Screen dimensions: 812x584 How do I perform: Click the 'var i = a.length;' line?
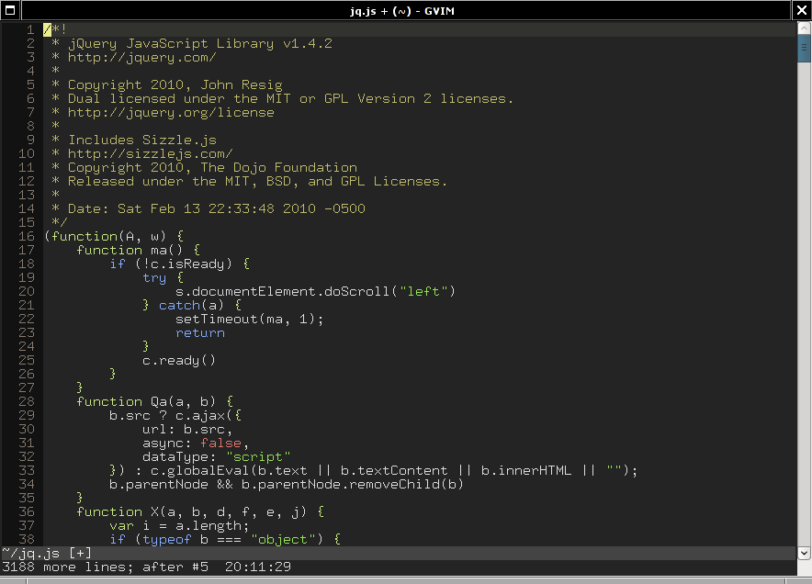(179, 526)
